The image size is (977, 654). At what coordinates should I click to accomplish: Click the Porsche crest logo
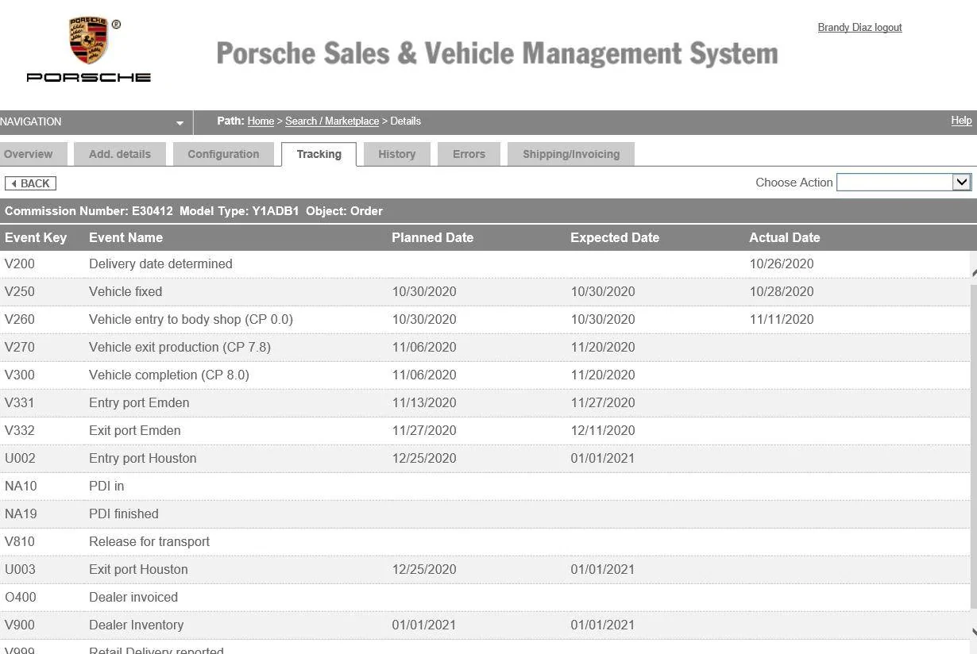(x=88, y=40)
